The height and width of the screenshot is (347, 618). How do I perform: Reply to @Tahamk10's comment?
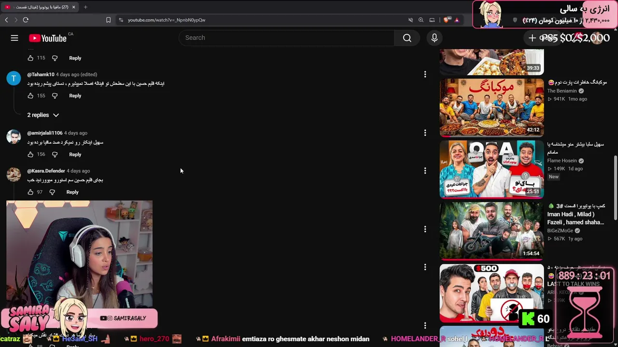(75, 95)
